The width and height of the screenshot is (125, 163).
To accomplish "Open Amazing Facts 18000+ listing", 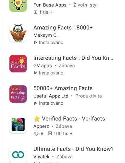I will tap(63, 27).
